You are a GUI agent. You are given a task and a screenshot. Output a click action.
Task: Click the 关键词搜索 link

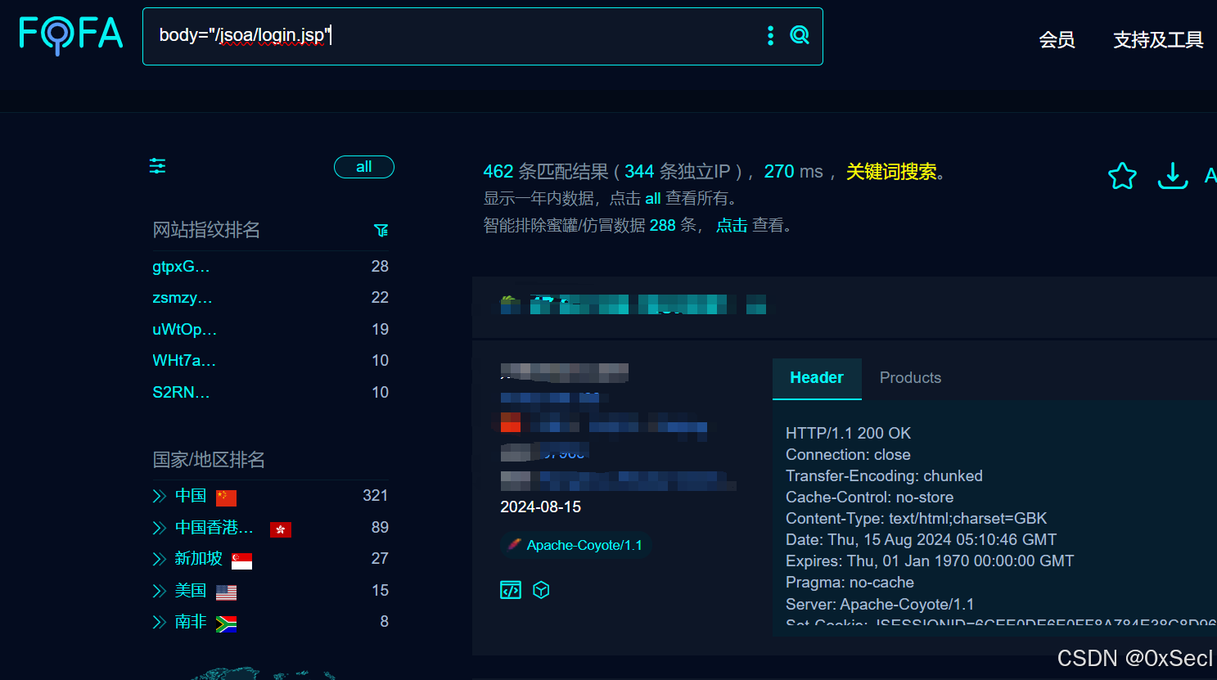coord(890,171)
